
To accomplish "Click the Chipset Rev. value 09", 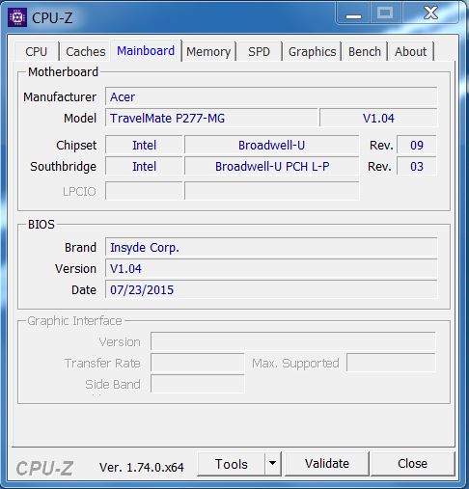I will 417,145.
